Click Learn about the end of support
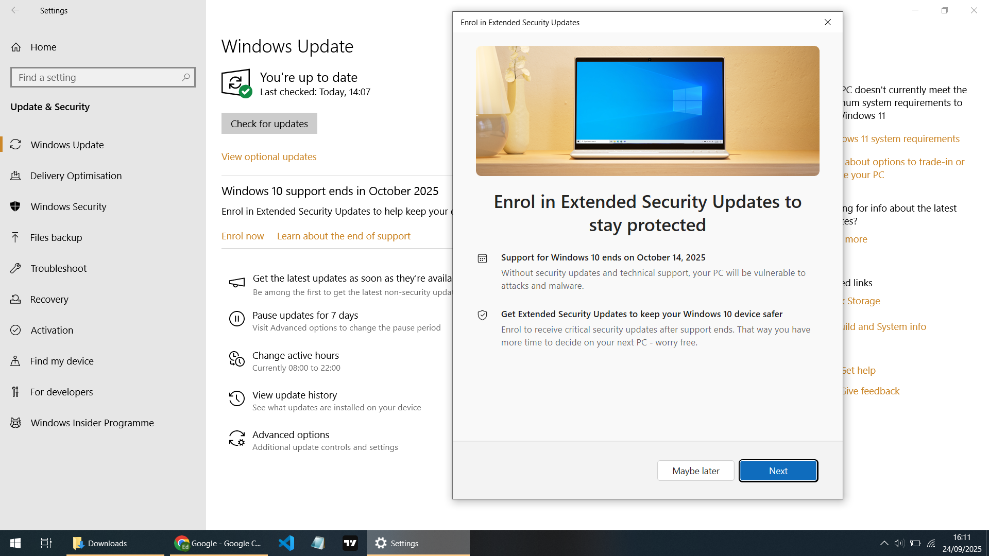This screenshot has height=556, width=989. tap(344, 236)
